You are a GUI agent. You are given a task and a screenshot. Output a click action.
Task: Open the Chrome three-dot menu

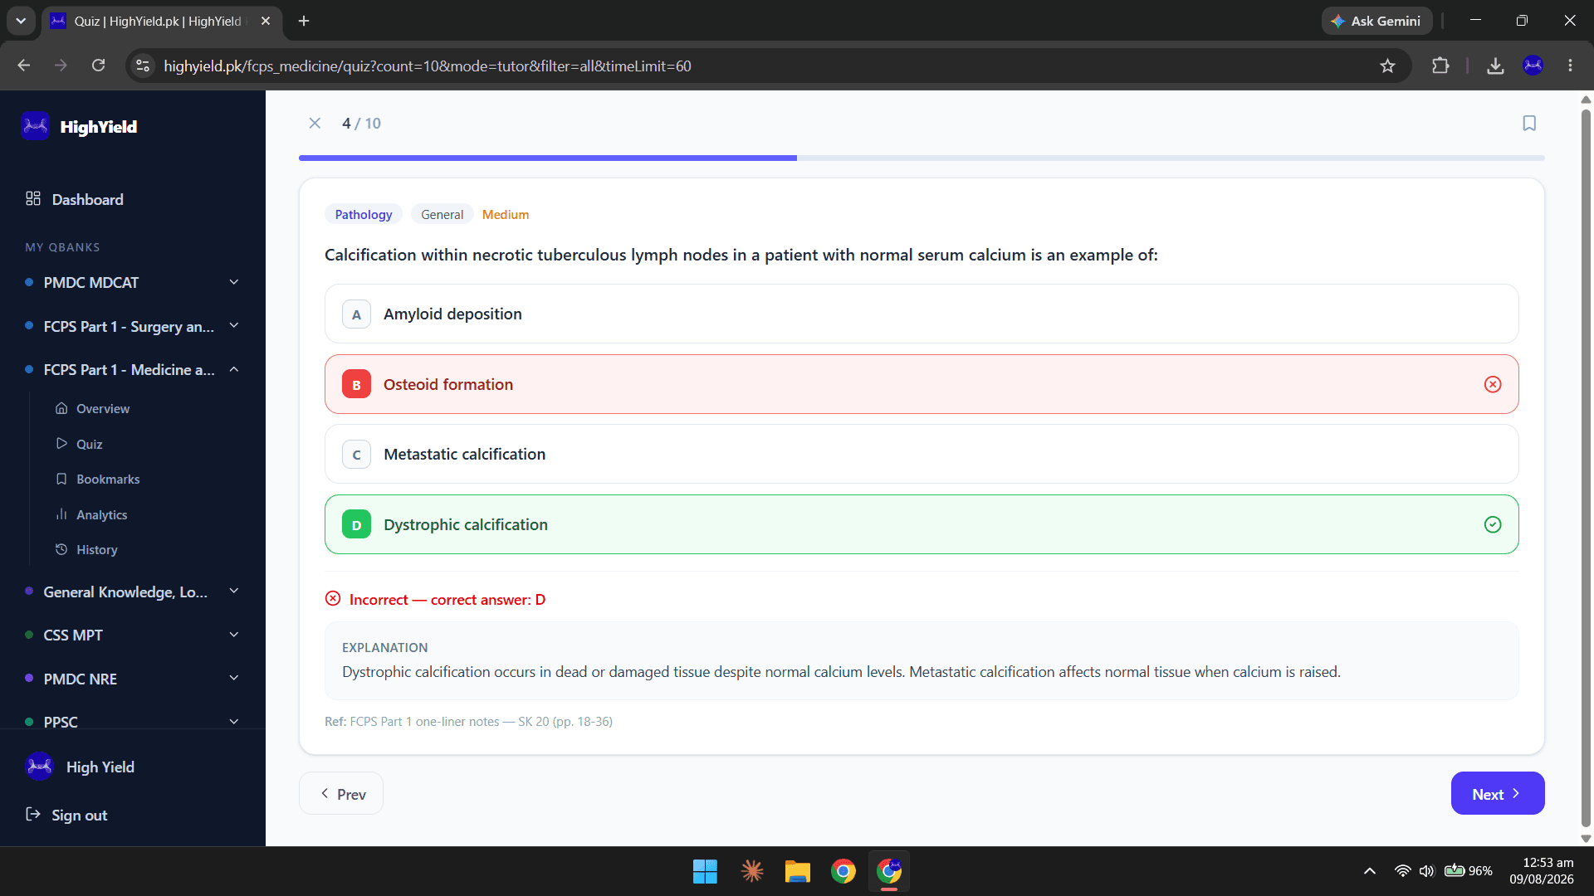point(1570,66)
